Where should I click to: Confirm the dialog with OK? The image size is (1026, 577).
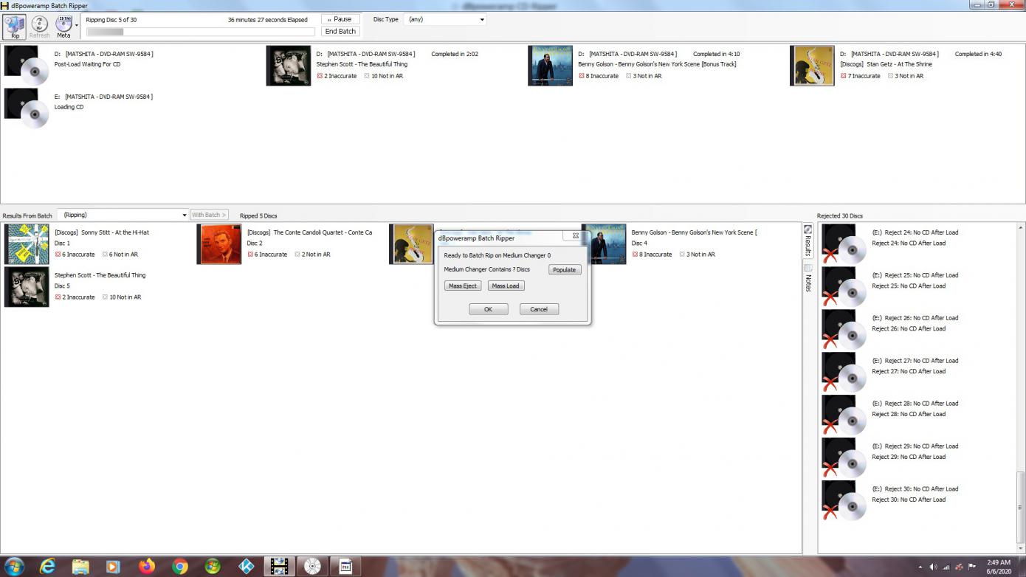point(488,309)
